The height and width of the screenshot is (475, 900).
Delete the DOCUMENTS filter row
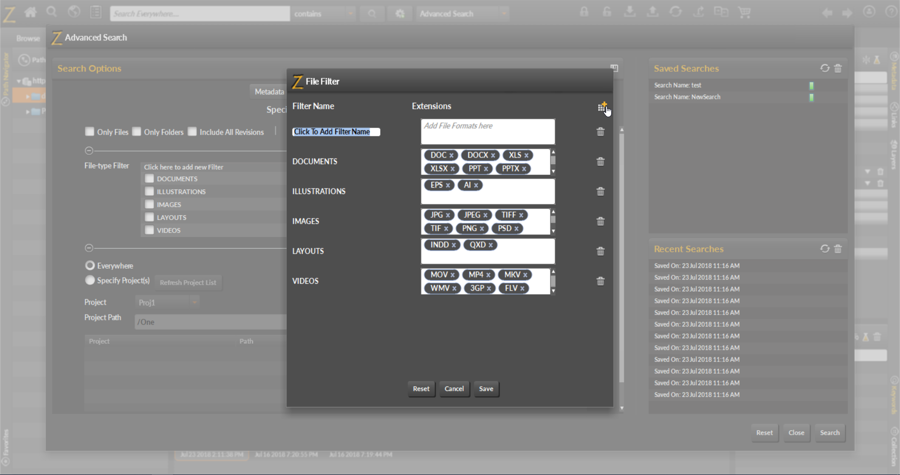[x=600, y=161]
